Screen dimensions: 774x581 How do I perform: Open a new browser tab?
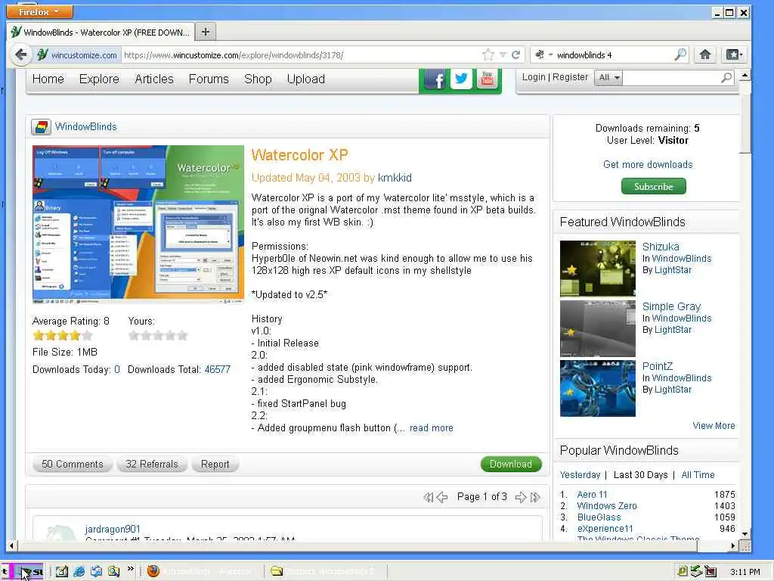206,32
